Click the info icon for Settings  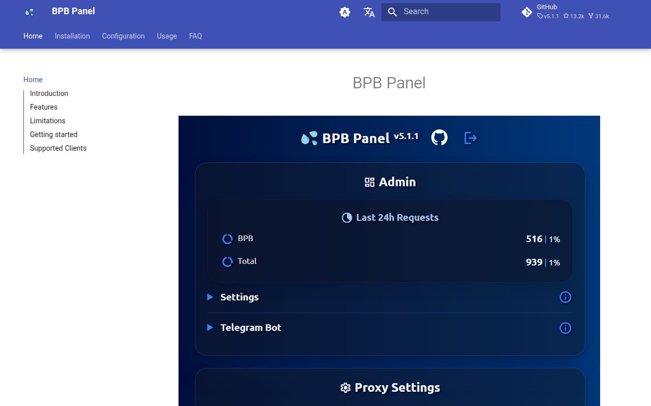(565, 297)
